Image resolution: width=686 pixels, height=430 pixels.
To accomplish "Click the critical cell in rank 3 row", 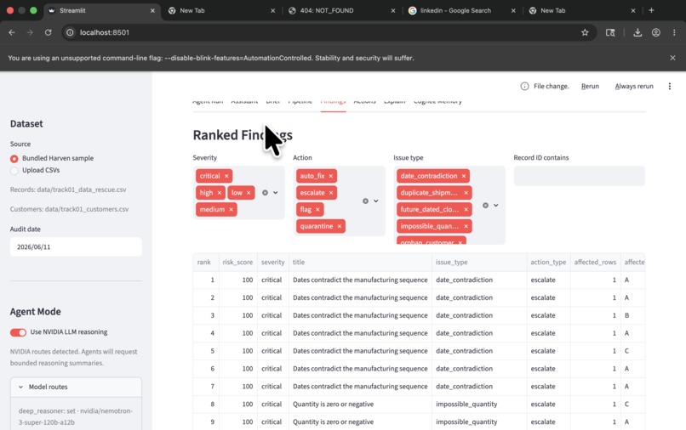I will 272,315.
